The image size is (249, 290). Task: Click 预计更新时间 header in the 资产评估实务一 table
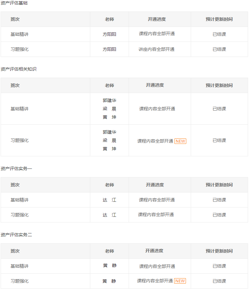(219, 185)
